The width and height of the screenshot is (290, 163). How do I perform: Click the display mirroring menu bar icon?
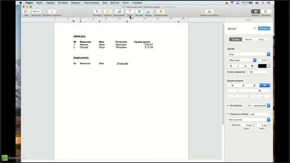pyautogui.click(x=238, y=3)
